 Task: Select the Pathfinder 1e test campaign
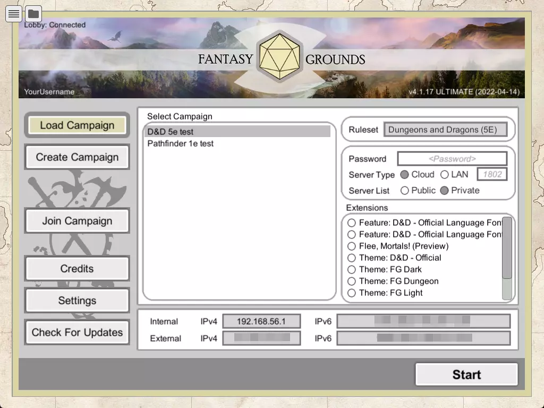click(x=237, y=143)
